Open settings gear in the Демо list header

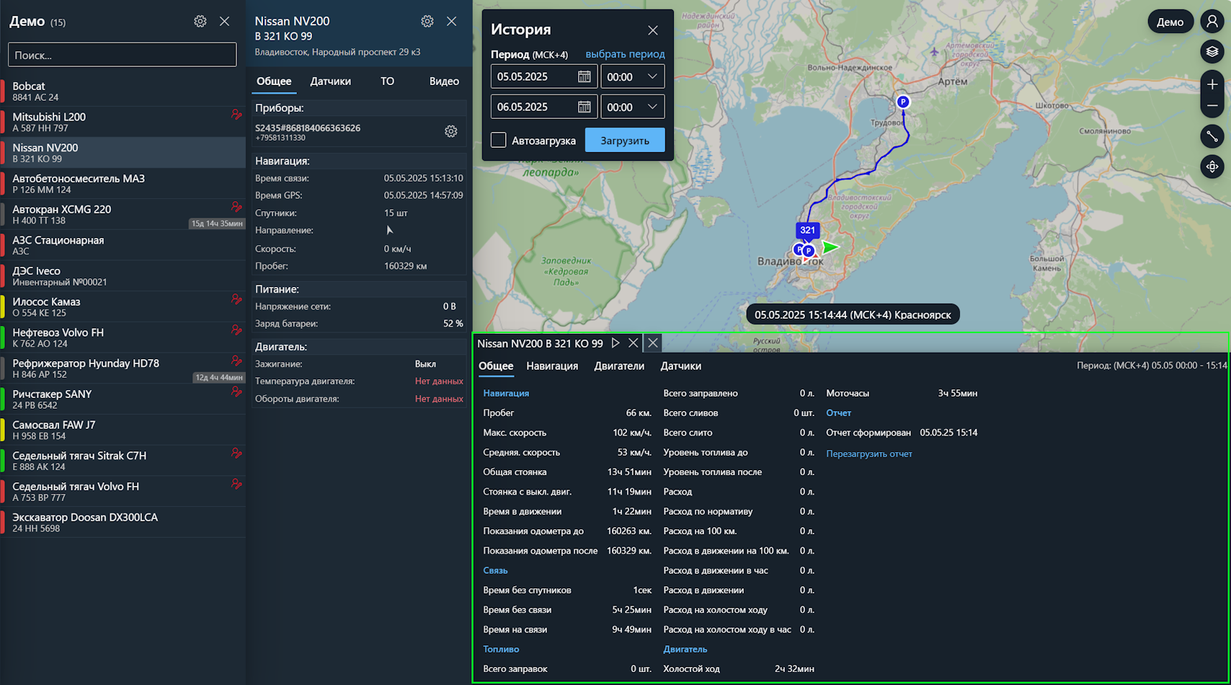click(x=200, y=22)
